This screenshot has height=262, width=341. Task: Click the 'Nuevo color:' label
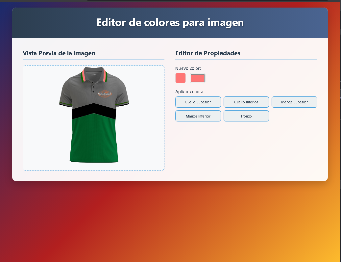tap(188, 68)
